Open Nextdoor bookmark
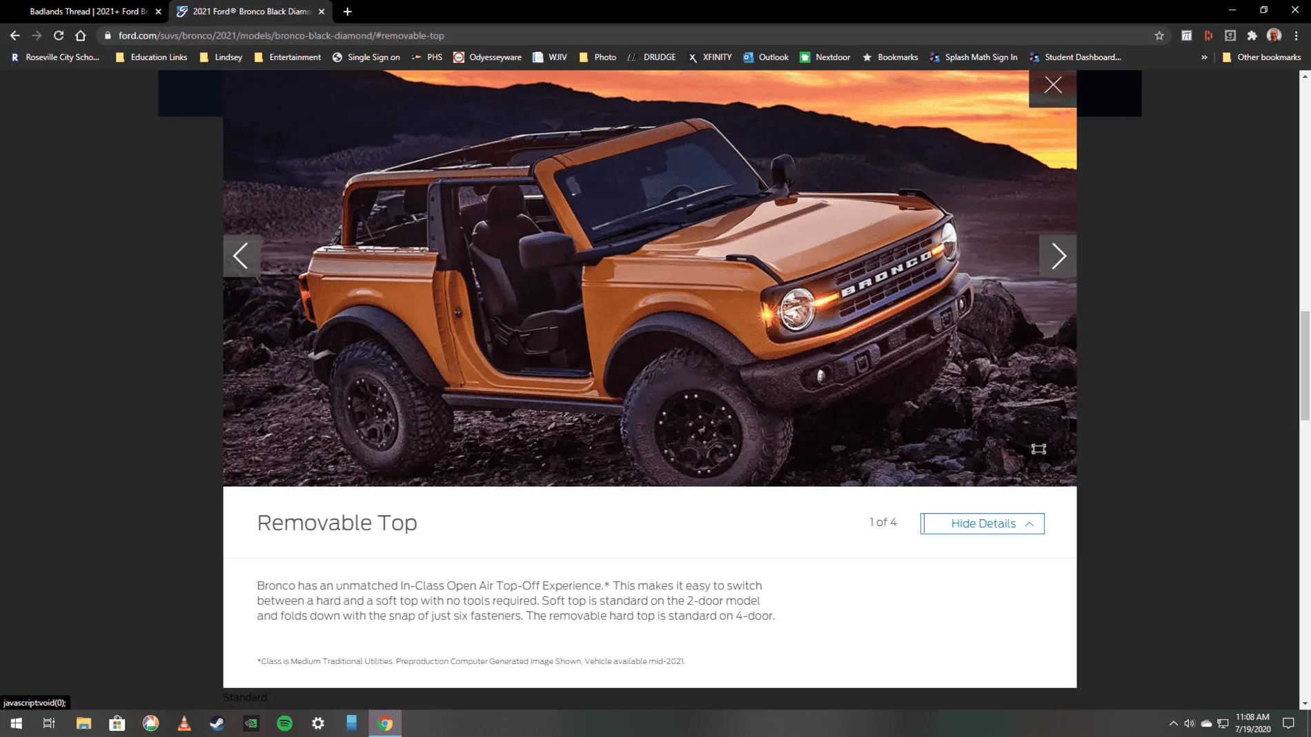This screenshot has height=737, width=1311. pos(825,57)
